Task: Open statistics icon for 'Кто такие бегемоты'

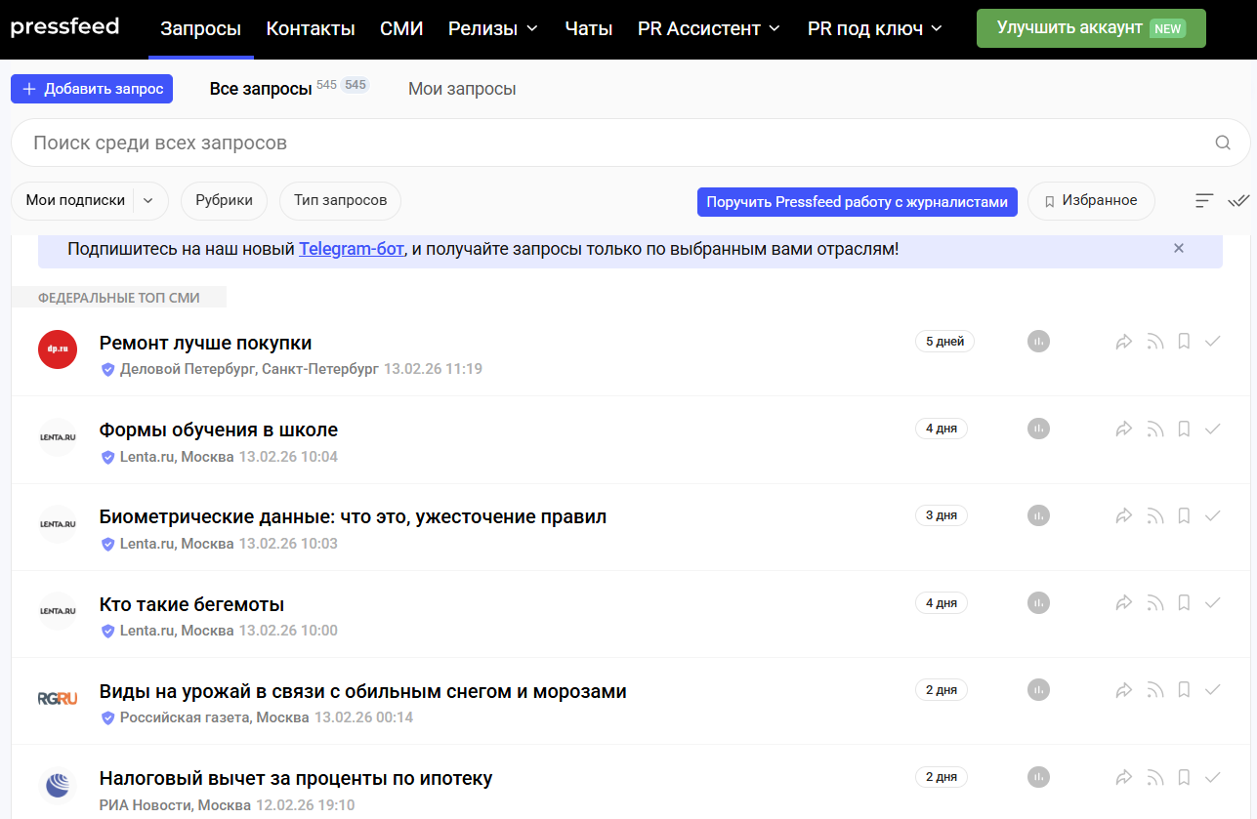Action: (x=1038, y=602)
